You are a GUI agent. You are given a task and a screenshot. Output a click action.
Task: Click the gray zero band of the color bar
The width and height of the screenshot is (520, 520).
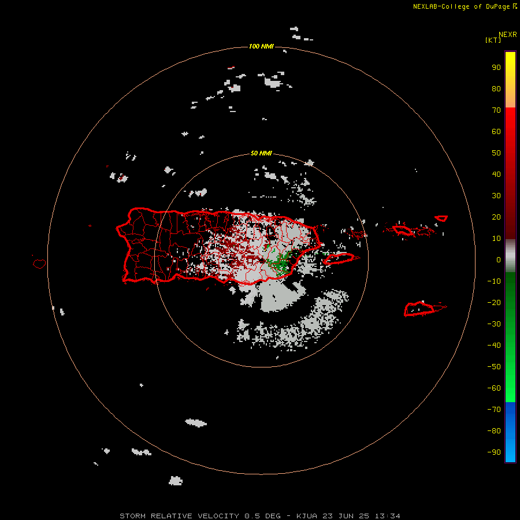point(510,256)
